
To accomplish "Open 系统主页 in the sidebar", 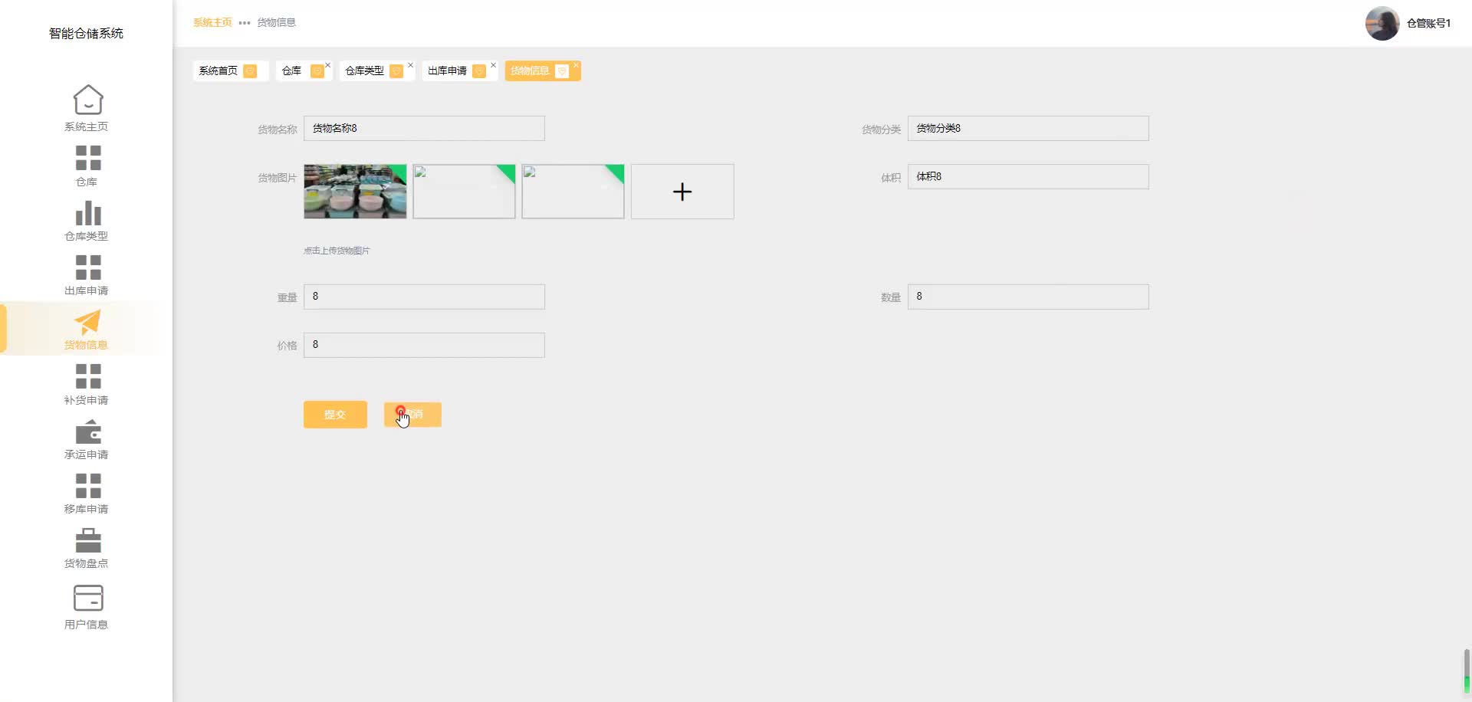I will [x=87, y=108].
